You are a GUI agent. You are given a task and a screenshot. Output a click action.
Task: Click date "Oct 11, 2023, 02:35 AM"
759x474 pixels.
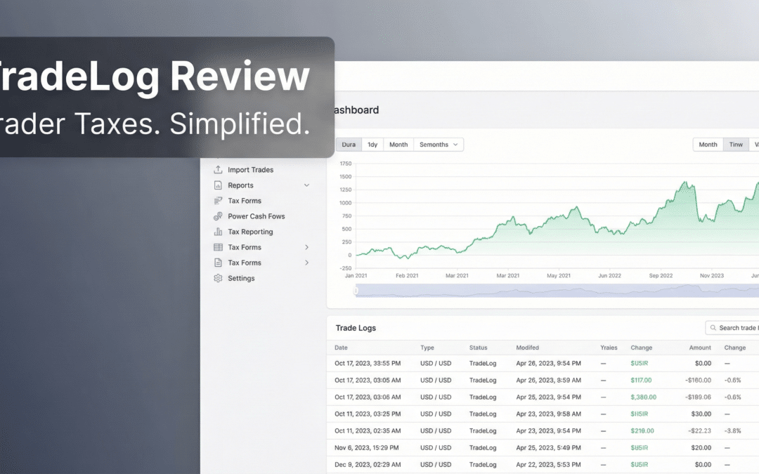click(x=368, y=431)
